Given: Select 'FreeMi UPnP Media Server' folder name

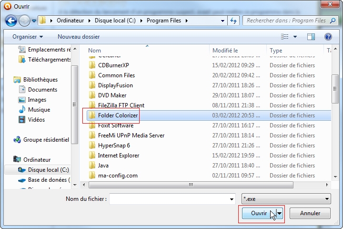Looking at the screenshot, I should pyautogui.click(x=131, y=135).
